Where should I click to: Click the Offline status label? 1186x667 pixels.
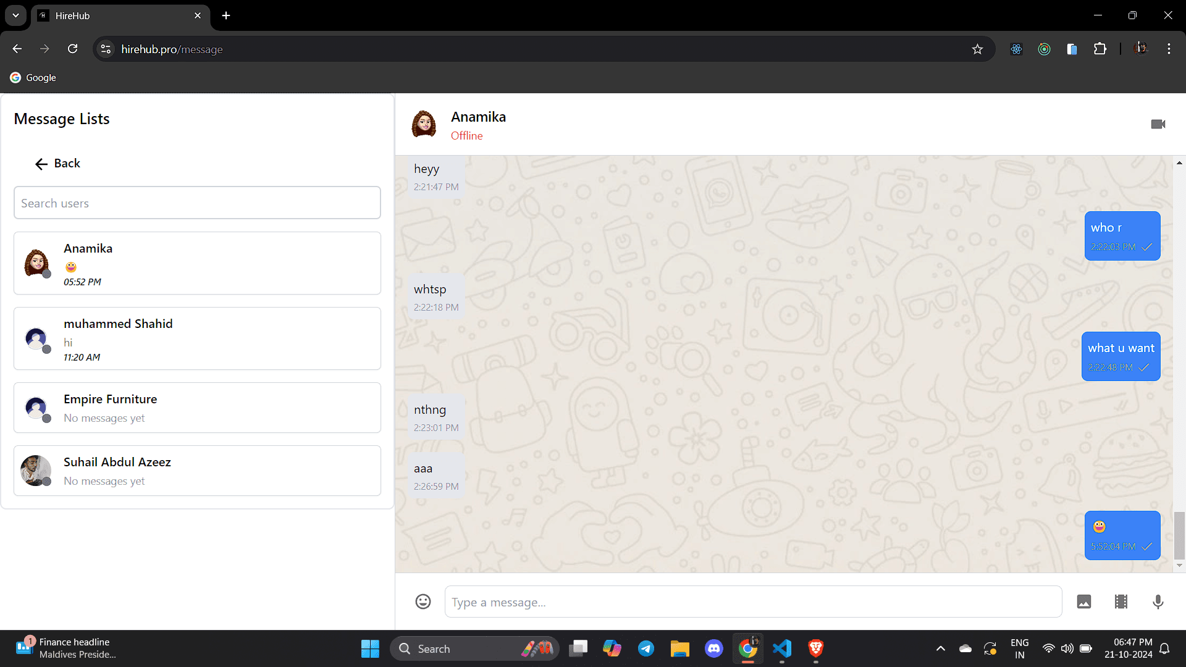click(x=466, y=136)
